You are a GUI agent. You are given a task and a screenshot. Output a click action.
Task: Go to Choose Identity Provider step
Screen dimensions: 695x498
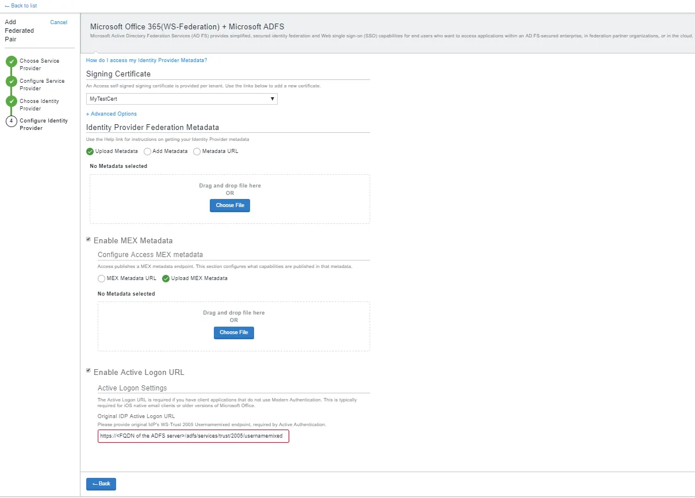39,105
